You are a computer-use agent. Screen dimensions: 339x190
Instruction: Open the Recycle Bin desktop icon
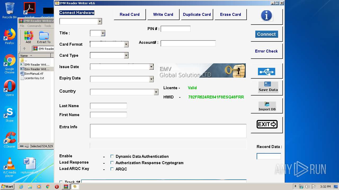pyautogui.click(x=10, y=11)
